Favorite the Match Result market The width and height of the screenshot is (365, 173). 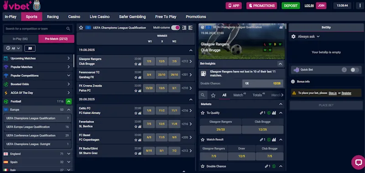203,140
